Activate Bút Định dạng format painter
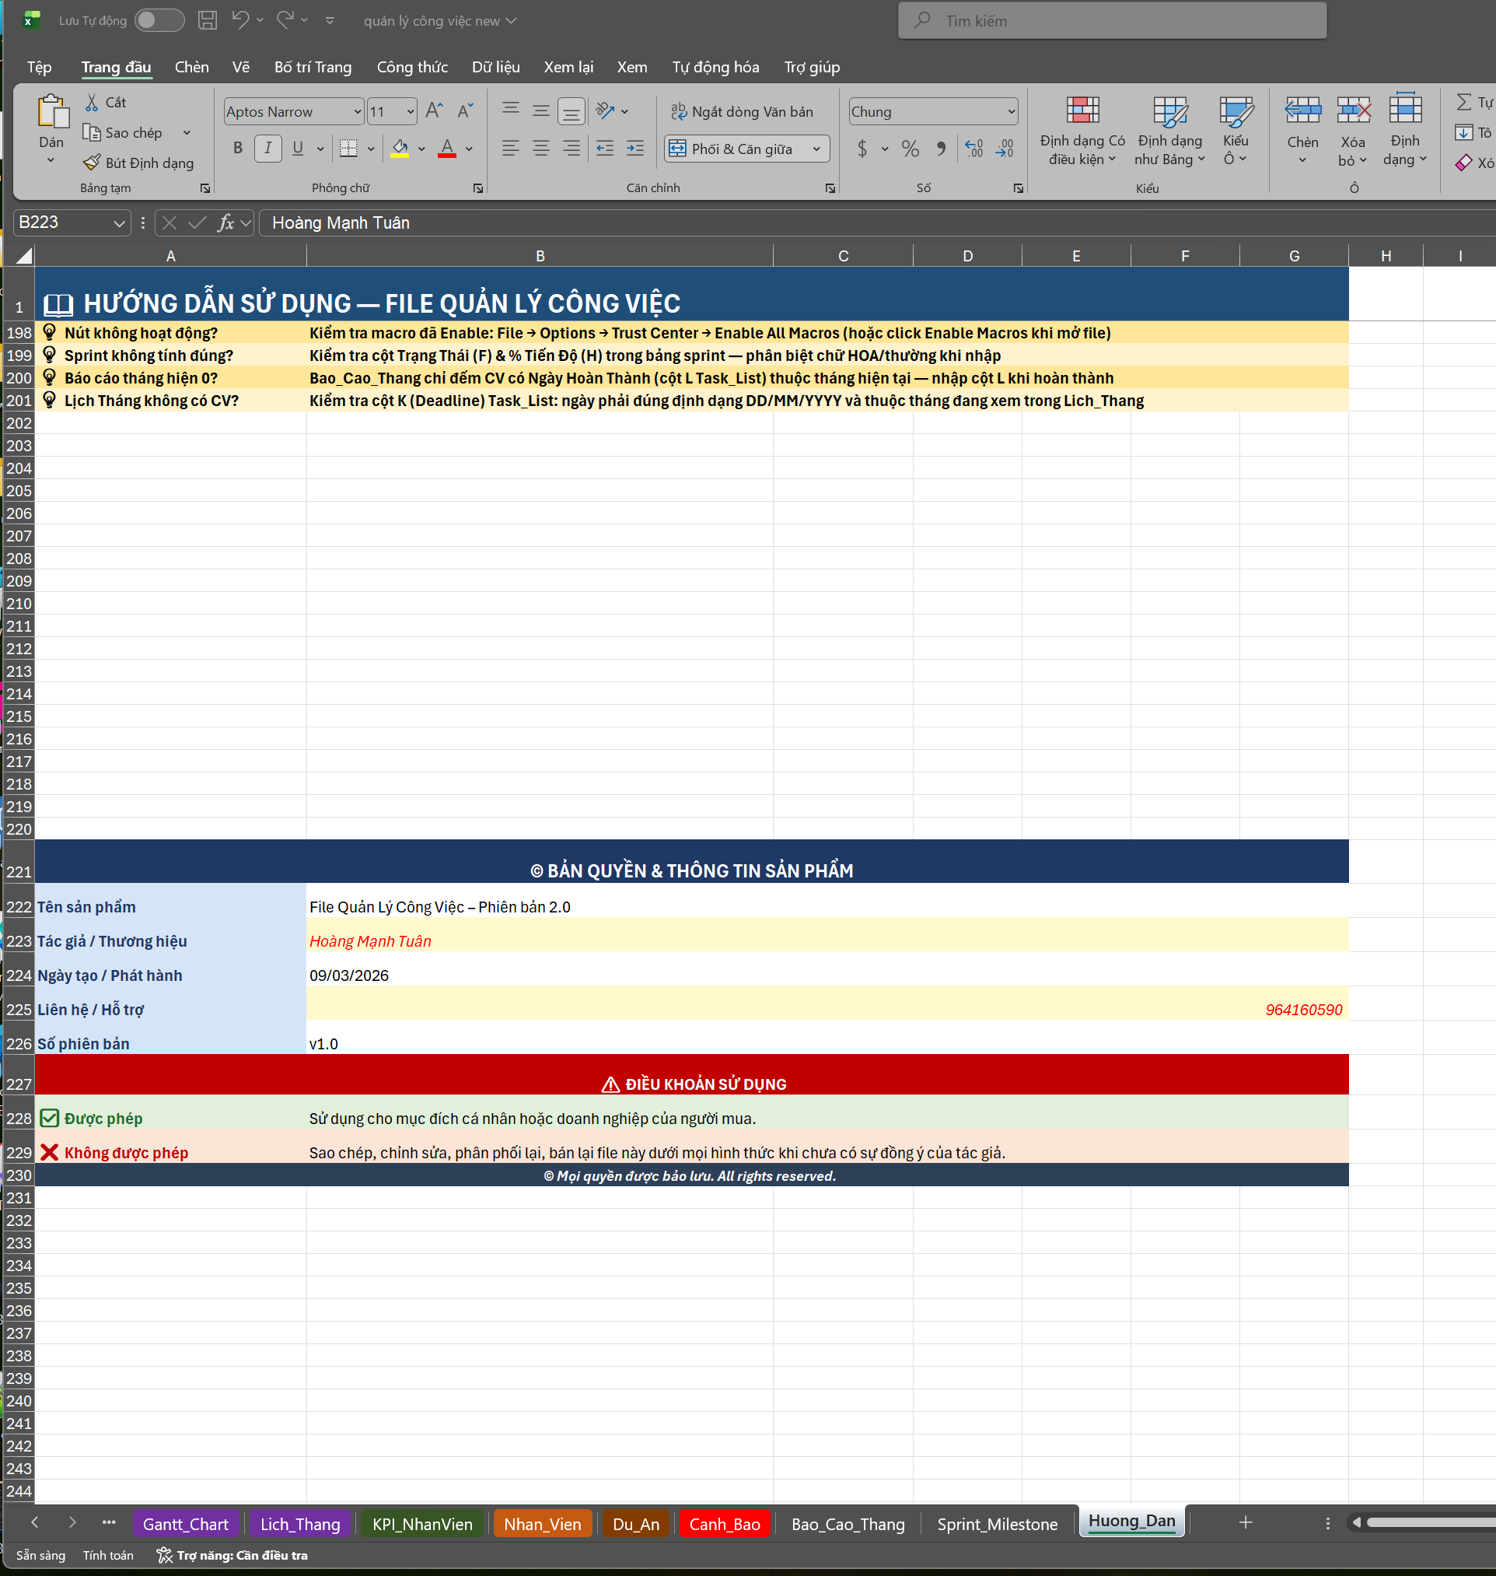Image resolution: width=1496 pixels, height=1576 pixels. [138, 163]
